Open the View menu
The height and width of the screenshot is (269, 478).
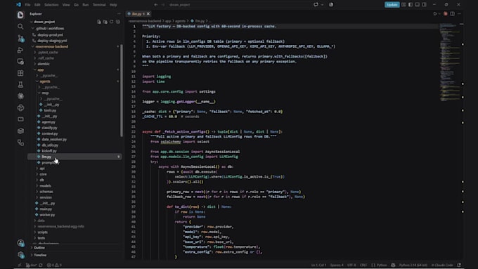[66, 5]
